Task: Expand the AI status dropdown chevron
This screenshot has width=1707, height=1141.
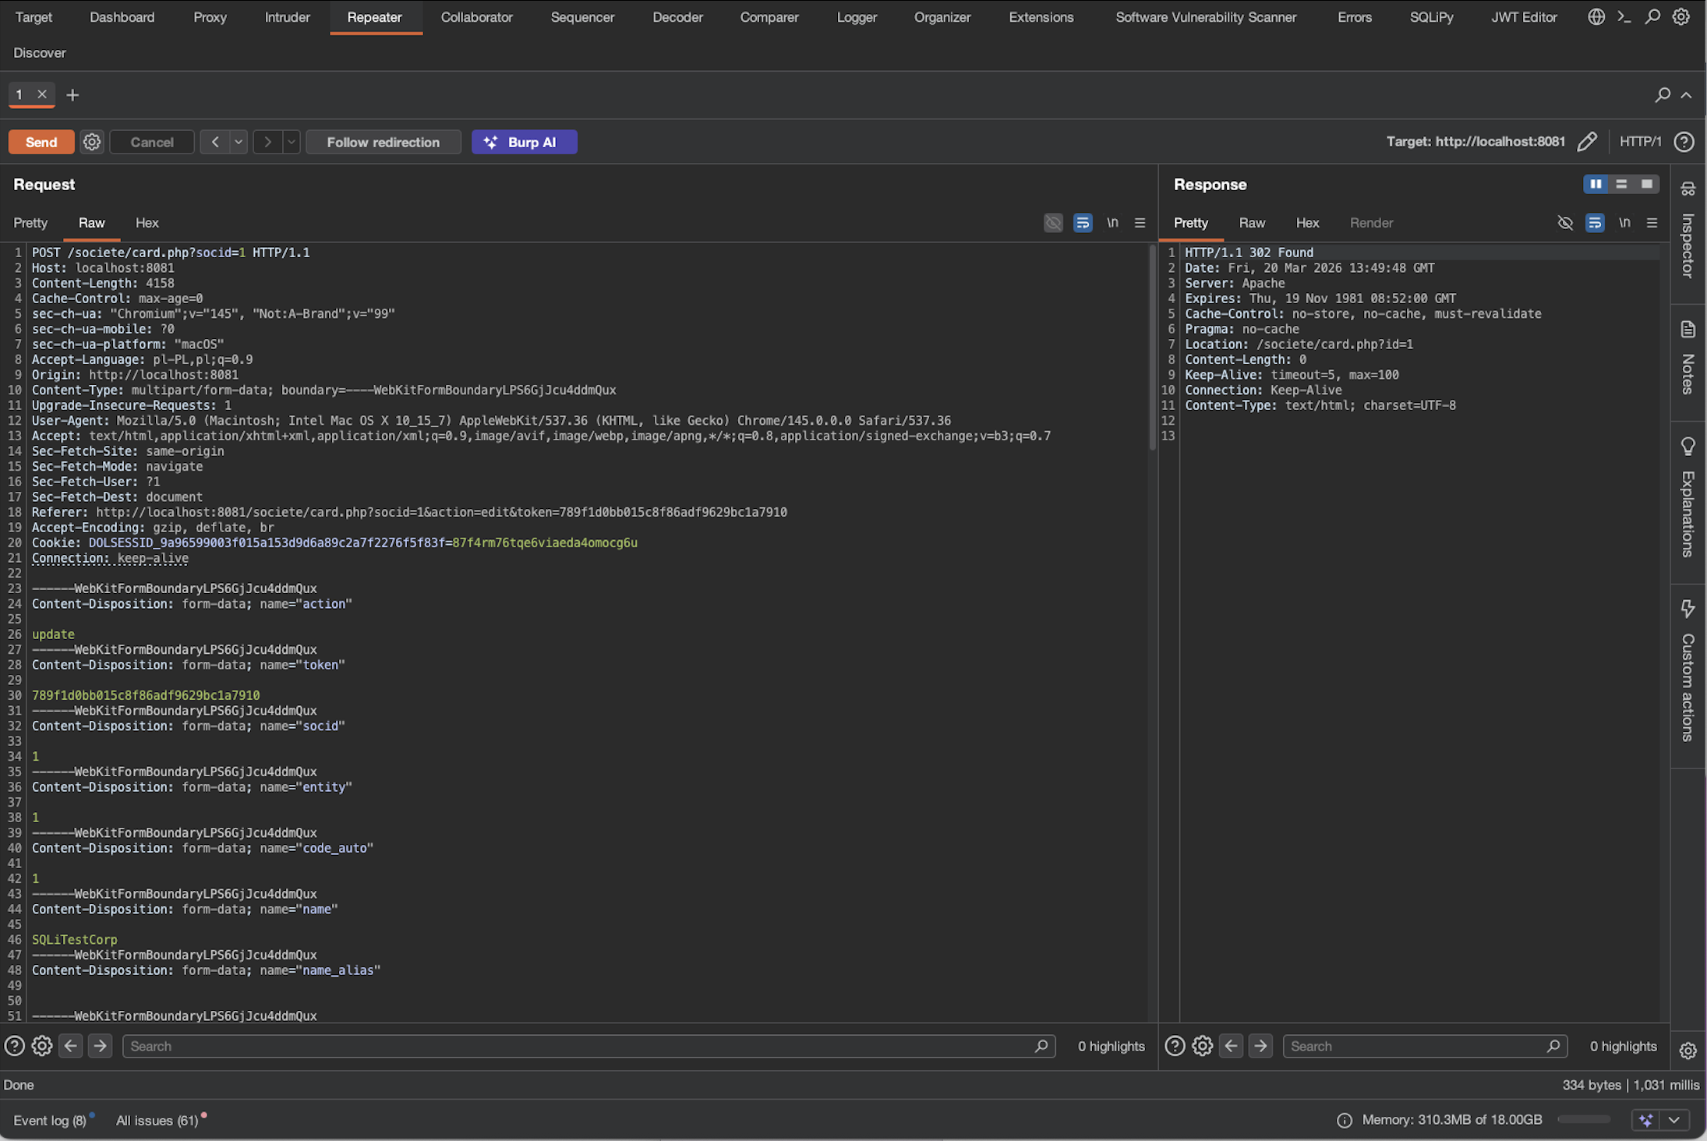Action: [x=1674, y=1120]
